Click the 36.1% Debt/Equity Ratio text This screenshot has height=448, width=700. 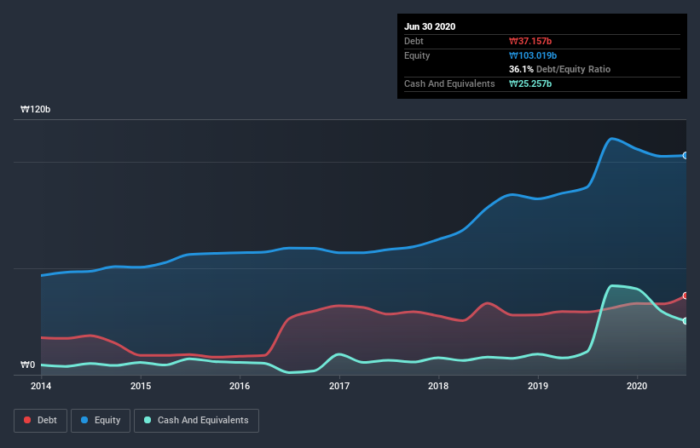pyautogui.click(x=560, y=69)
